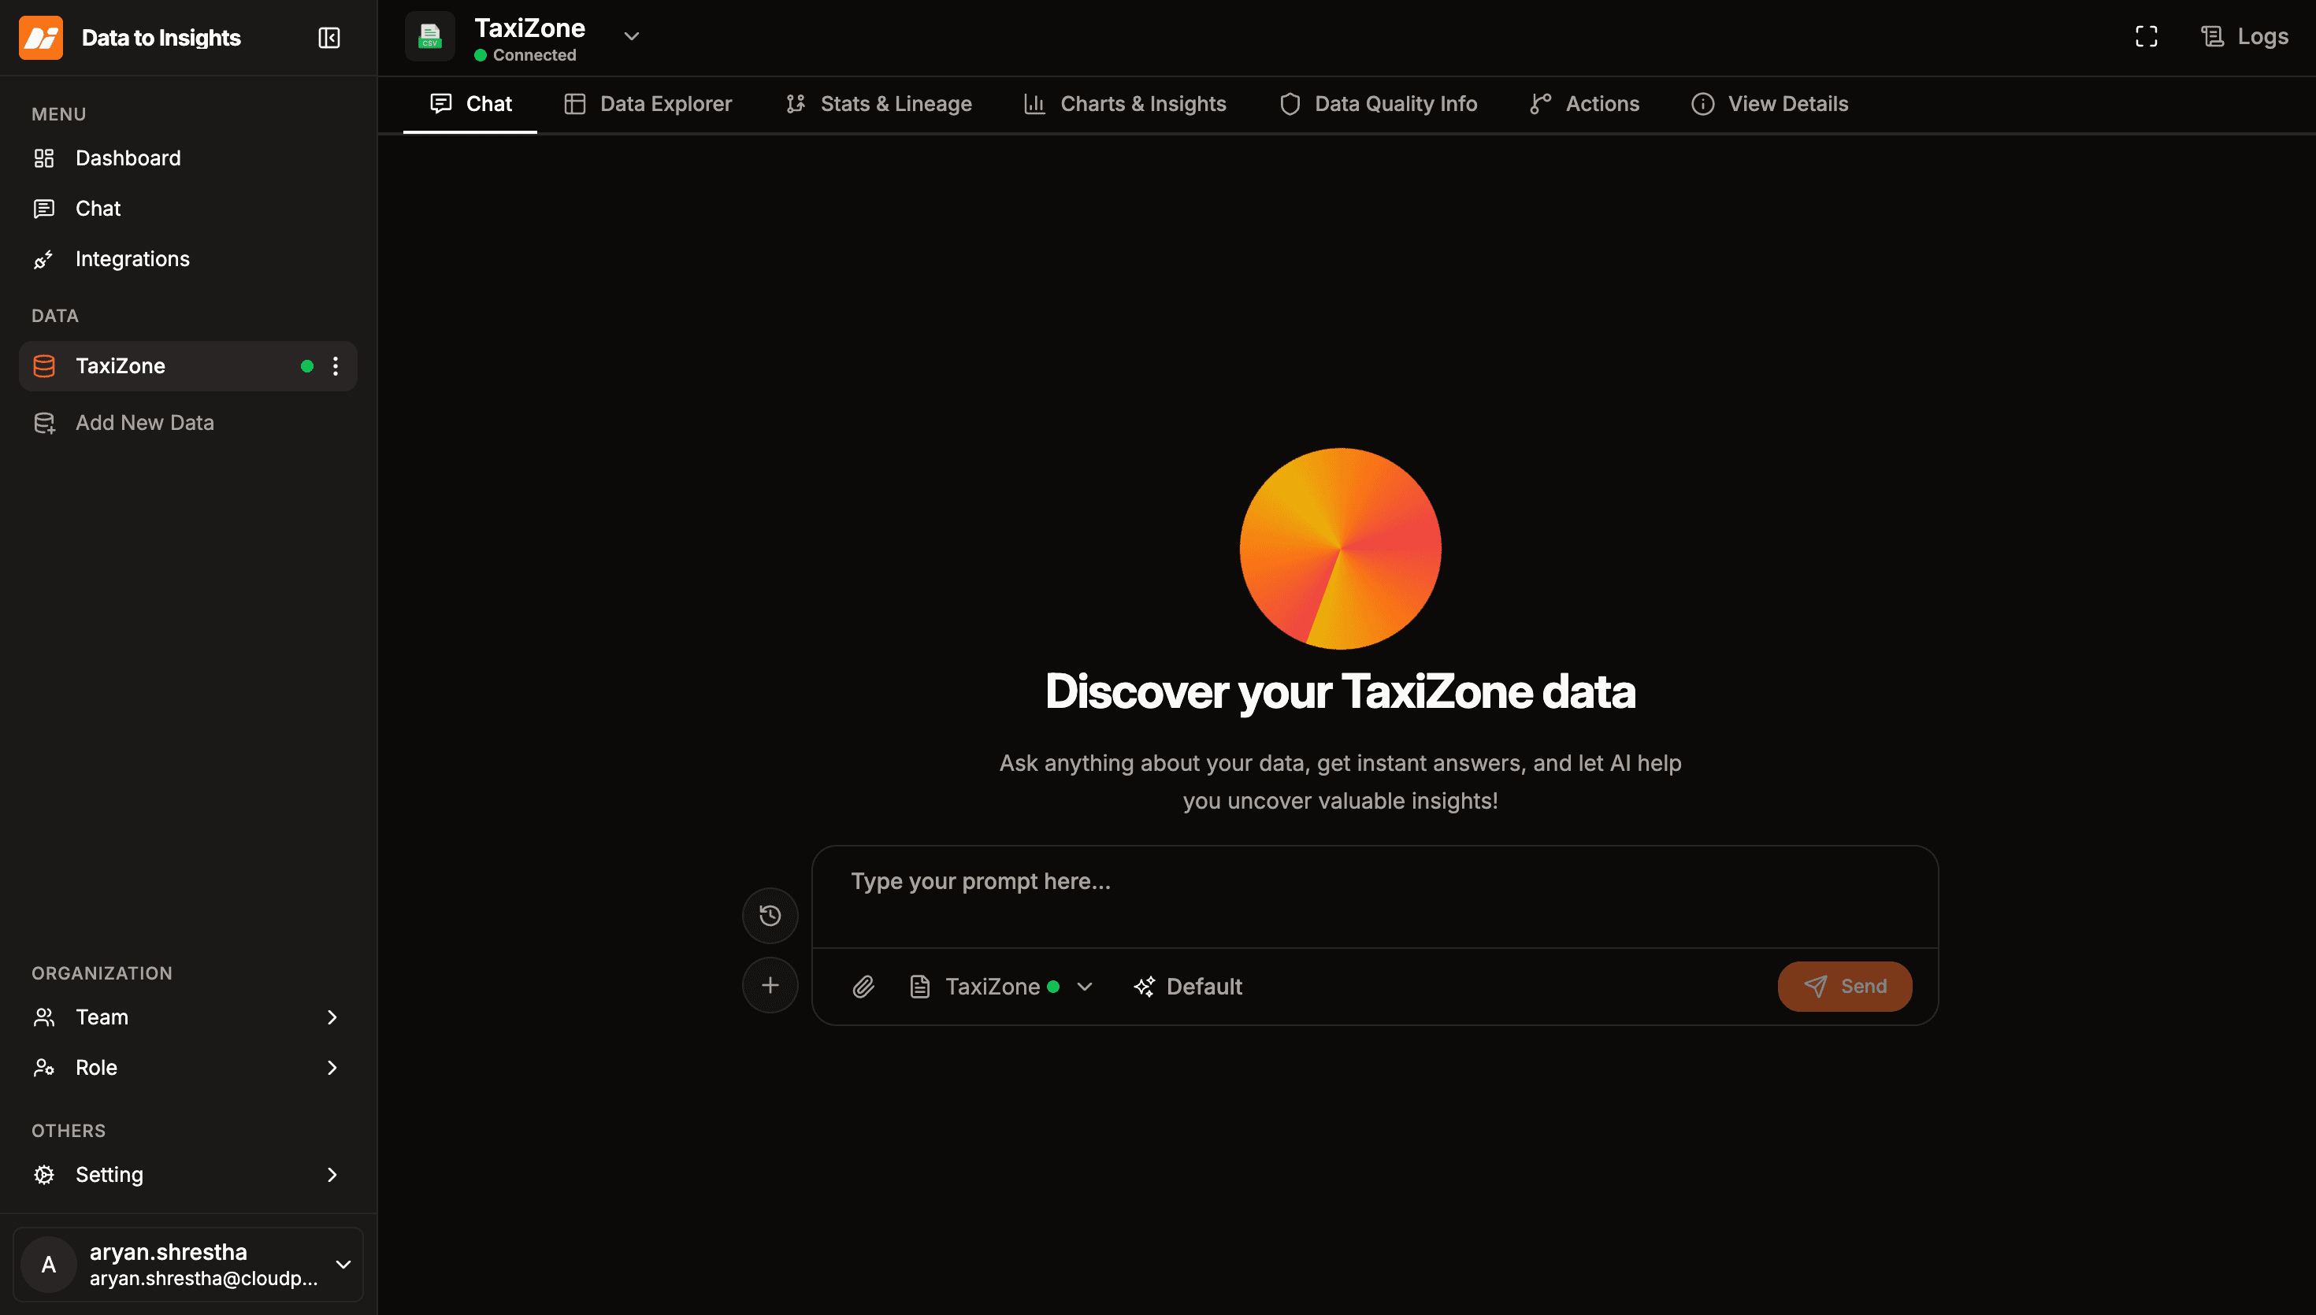2316x1315 pixels.
Task: Expand the Team section
Action: [187, 1017]
